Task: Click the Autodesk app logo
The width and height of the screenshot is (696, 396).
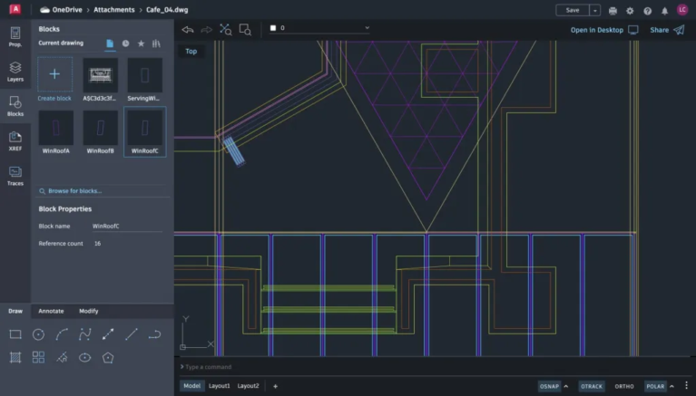Action: [15, 9]
